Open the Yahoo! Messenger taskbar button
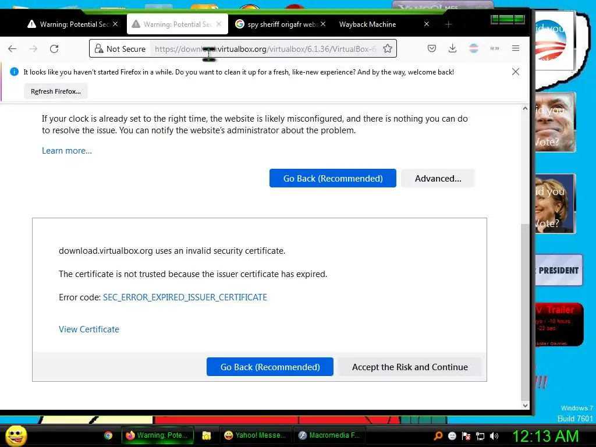This screenshot has height=447, width=596. tap(256, 435)
